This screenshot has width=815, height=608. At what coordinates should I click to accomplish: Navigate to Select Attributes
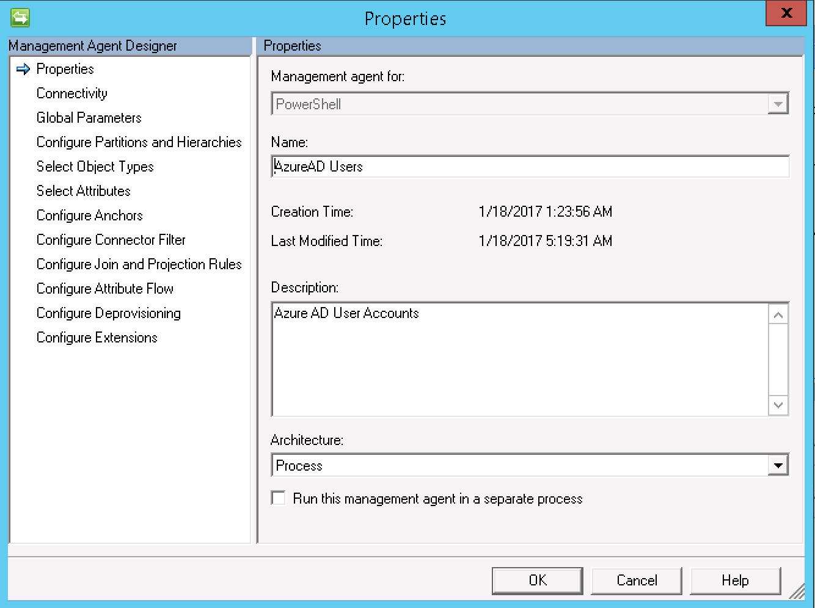84,191
